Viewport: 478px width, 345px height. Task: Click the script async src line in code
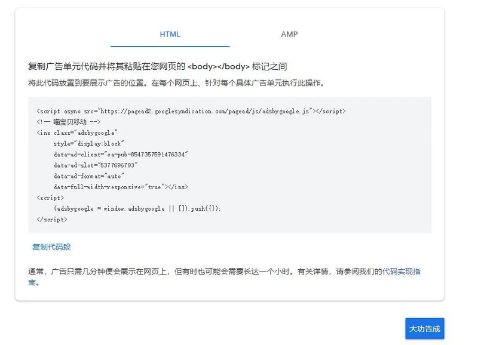(x=191, y=111)
